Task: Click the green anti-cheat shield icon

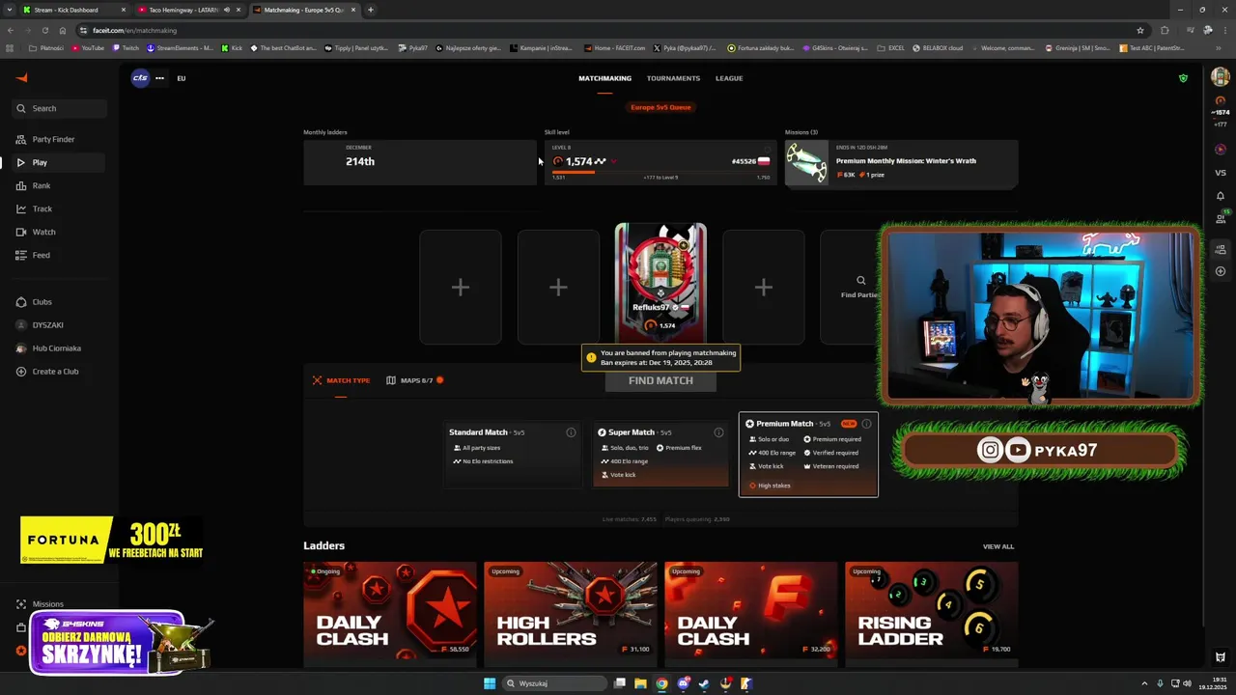Action: (x=1183, y=78)
